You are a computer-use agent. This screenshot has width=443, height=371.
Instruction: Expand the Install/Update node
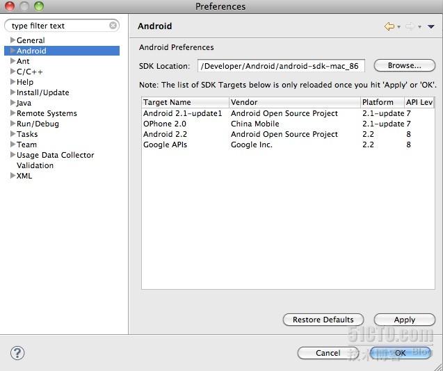coord(13,92)
